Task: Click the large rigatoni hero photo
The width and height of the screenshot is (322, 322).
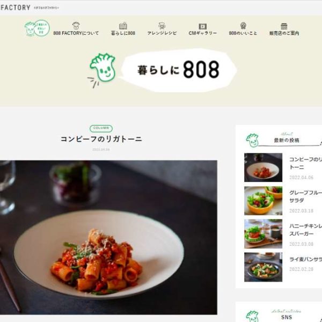Action: [108, 237]
